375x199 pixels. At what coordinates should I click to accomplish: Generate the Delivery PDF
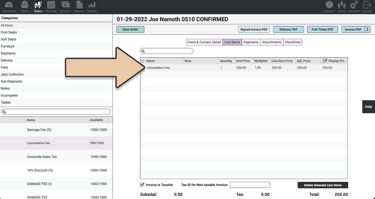(x=288, y=29)
